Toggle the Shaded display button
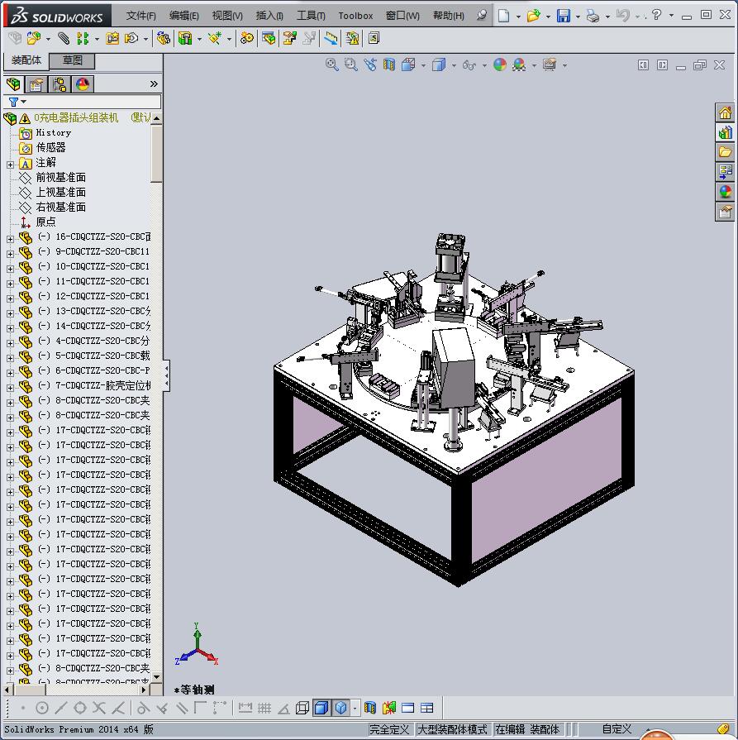Image resolution: width=738 pixels, height=740 pixels. pos(340,708)
